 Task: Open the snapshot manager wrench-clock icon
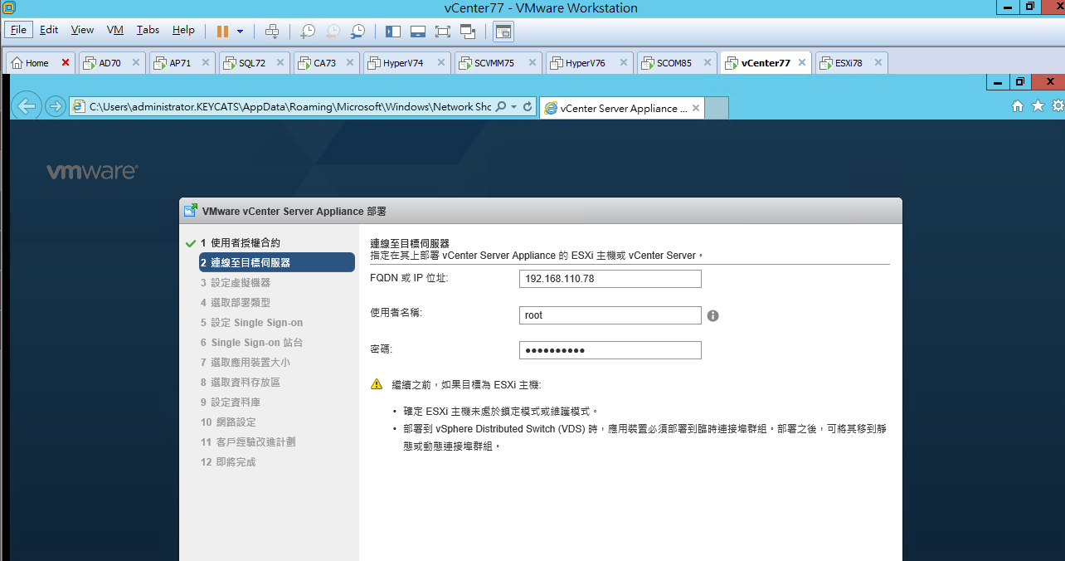pyautogui.click(x=357, y=31)
